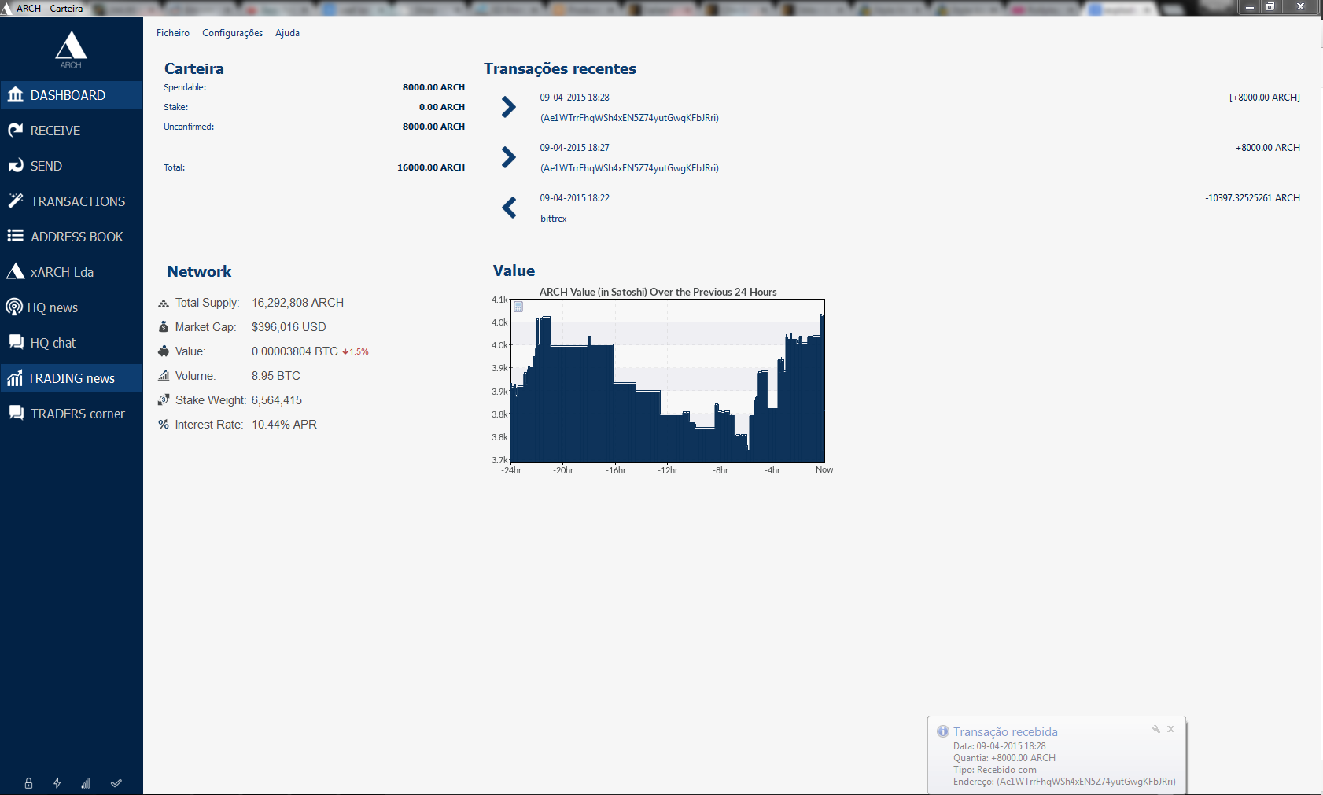Click the wallet lock status icon
The image size is (1323, 795).
(28, 783)
